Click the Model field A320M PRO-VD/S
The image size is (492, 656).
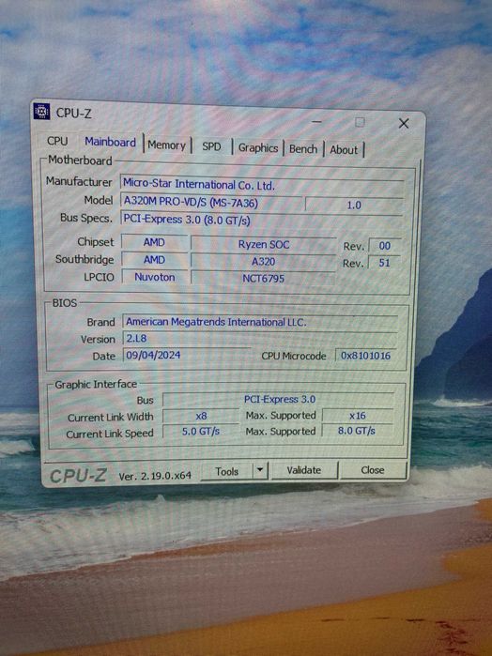211,202
